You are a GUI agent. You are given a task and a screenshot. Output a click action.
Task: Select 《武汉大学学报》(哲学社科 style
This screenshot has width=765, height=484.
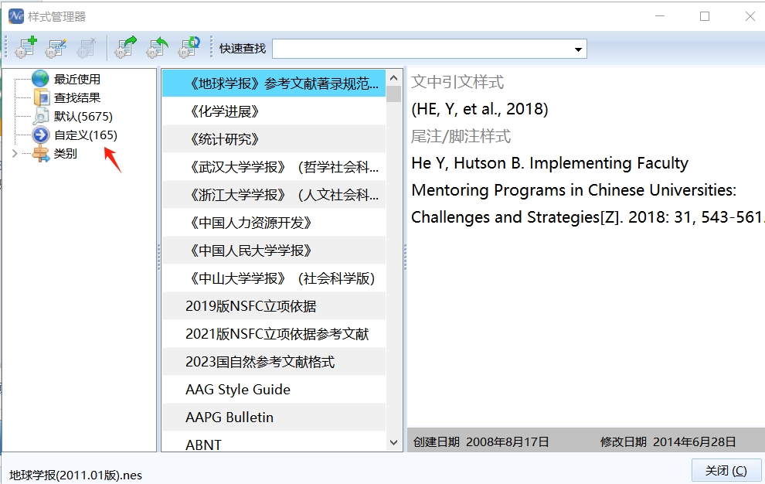click(x=274, y=167)
